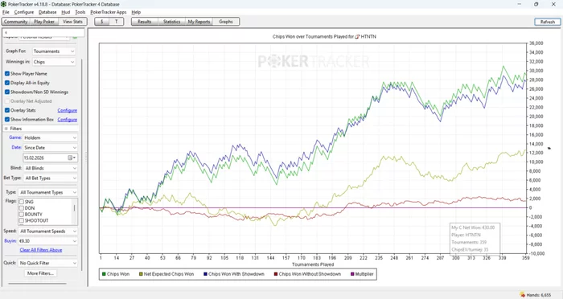Open the Graph For Tournaments dropdown
The width and height of the screenshot is (563, 299).
(x=54, y=51)
